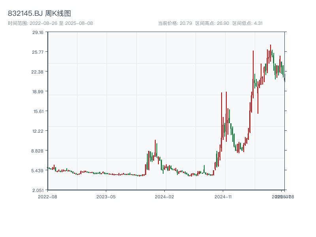Click x-axis label 2024-11
This screenshot has width=316, height=237.
pyautogui.click(x=223, y=197)
